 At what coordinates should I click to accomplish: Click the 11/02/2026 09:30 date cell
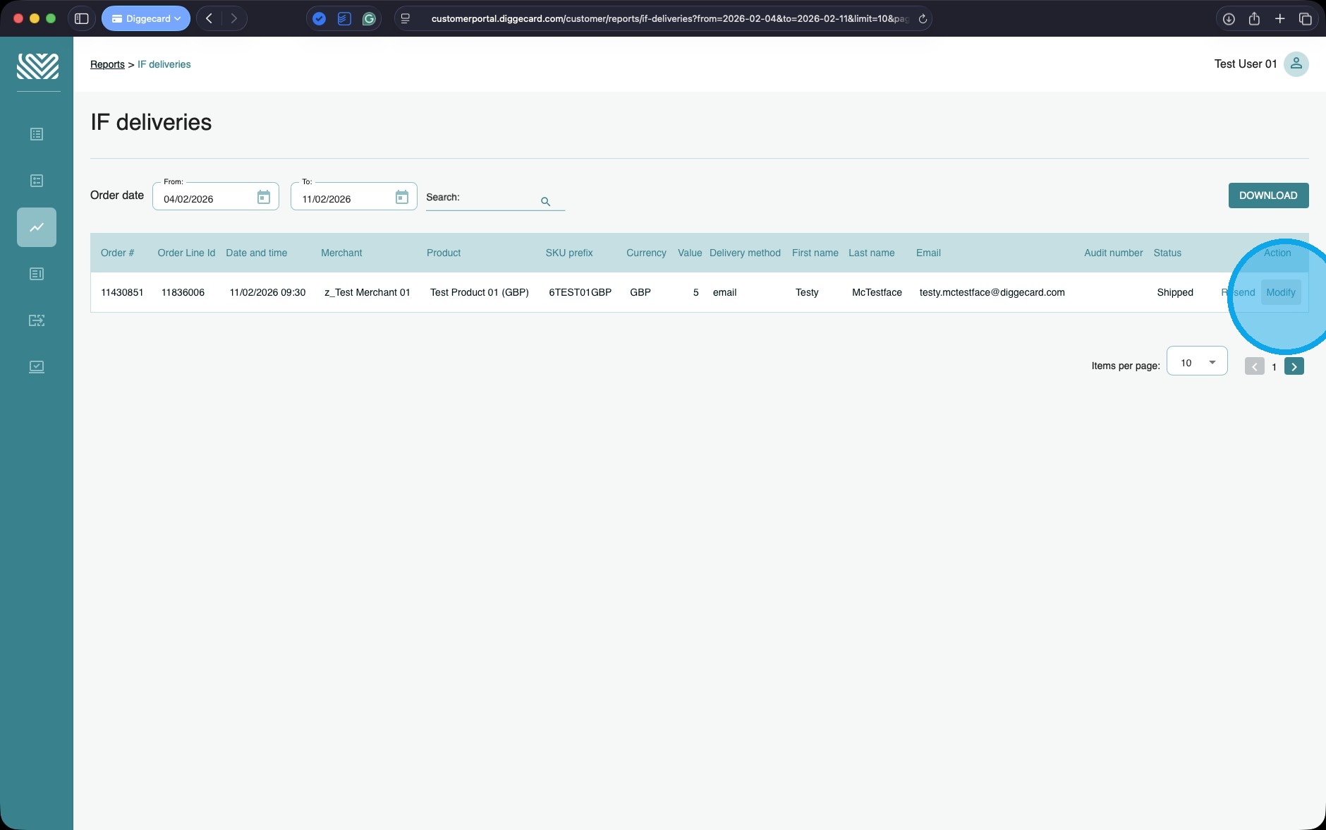pos(267,292)
